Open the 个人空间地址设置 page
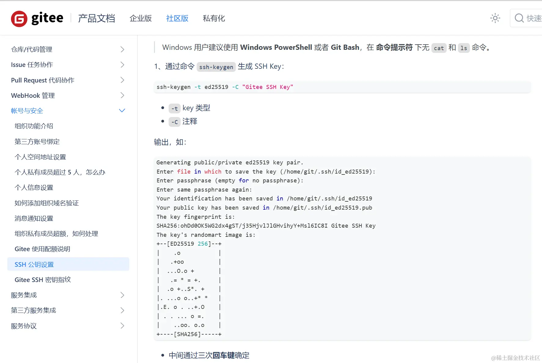The width and height of the screenshot is (542, 363). 40,157
